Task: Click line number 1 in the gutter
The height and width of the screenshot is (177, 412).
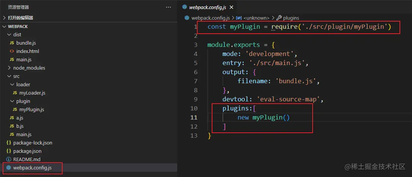Action: coord(195,27)
